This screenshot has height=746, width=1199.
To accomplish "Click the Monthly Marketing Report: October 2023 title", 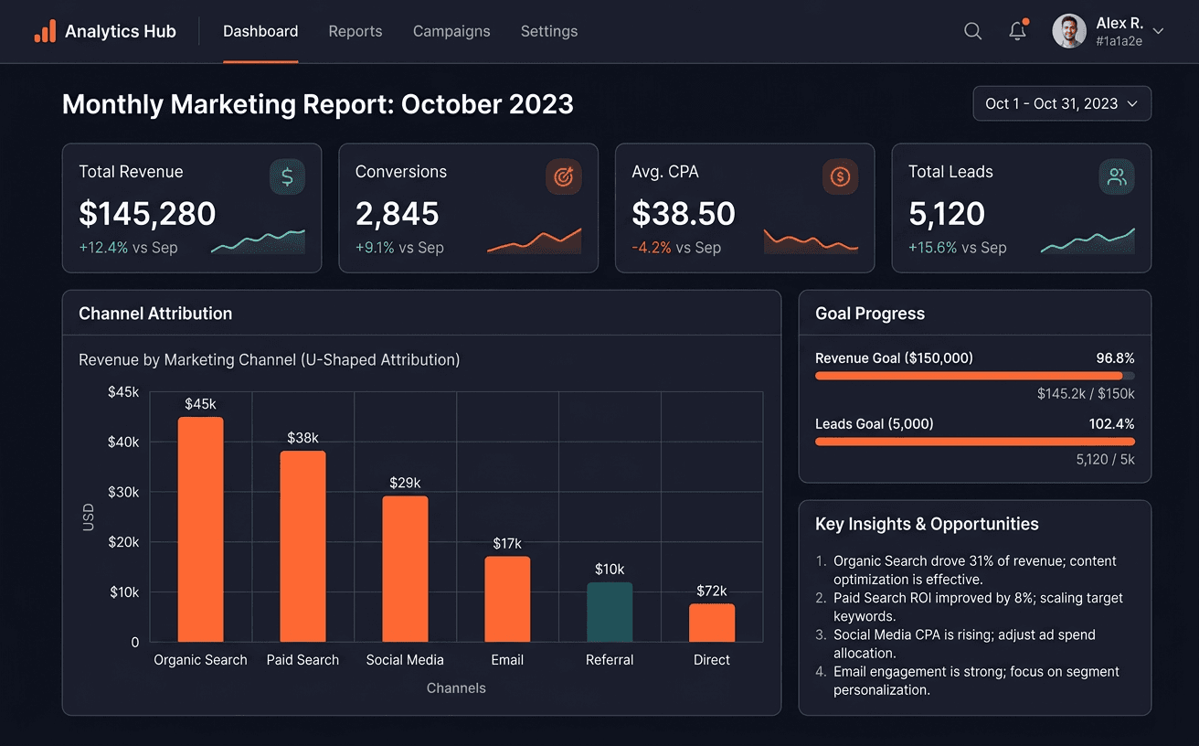I will (x=318, y=104).
